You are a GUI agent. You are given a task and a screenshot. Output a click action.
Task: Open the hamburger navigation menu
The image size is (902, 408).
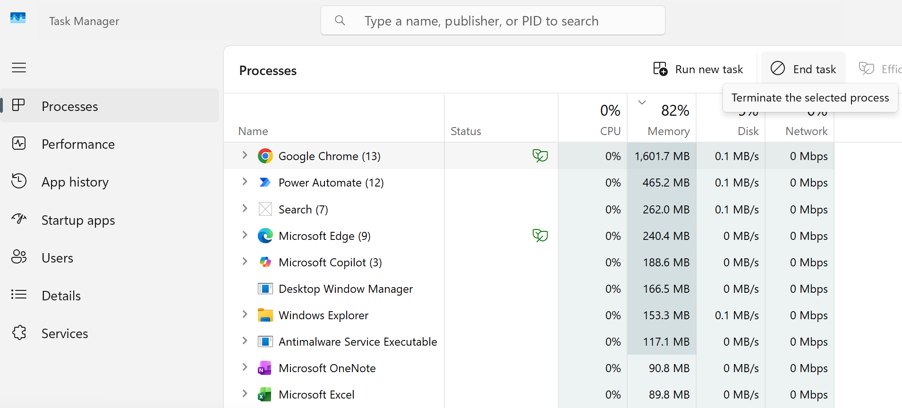coord(19,68)
